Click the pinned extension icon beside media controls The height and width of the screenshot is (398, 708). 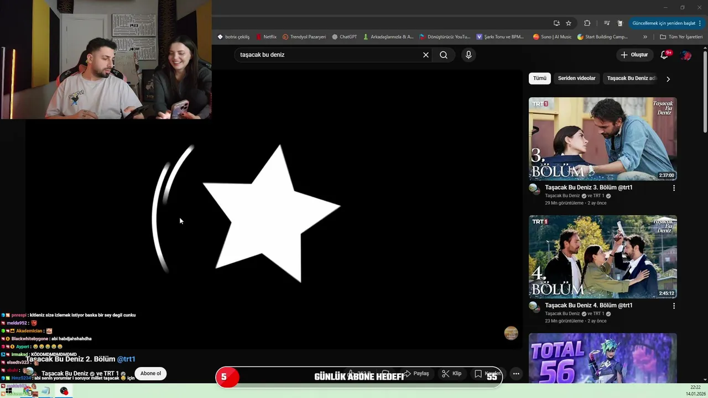(620, 23)
